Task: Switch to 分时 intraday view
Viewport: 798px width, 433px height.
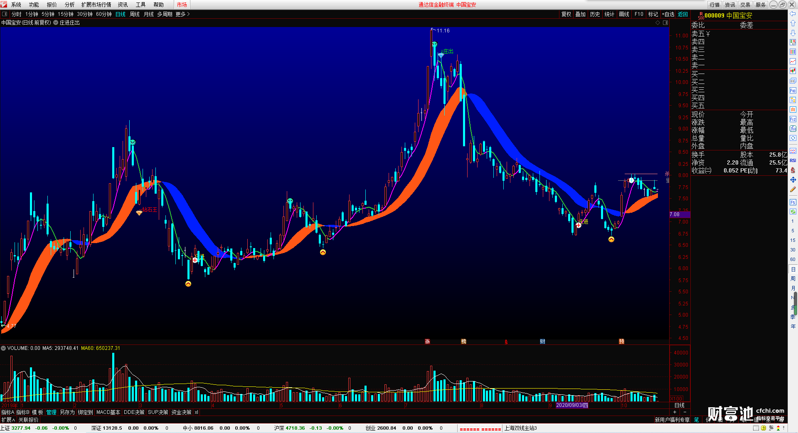Action: point(17,14)
